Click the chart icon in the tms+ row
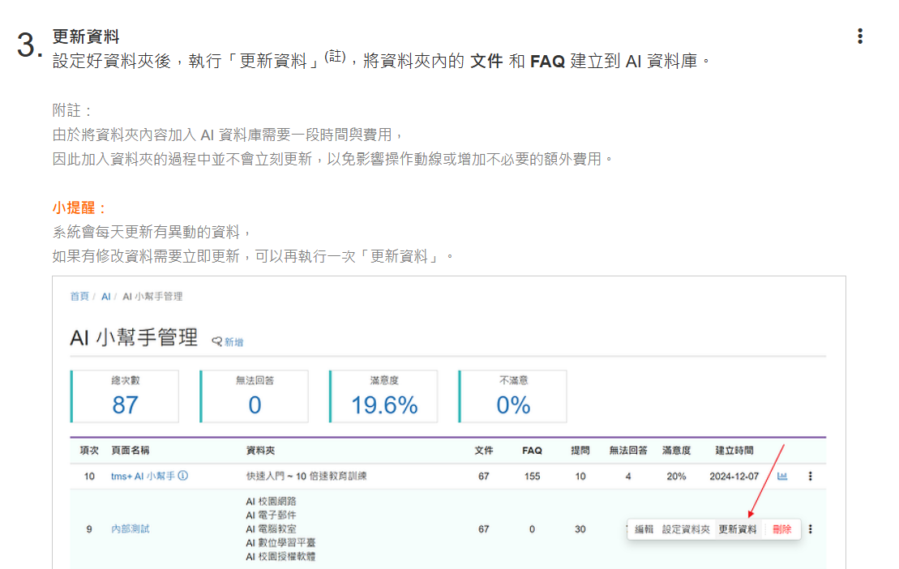The width and height of the screenshot is (899, 569). click(782, 477)
